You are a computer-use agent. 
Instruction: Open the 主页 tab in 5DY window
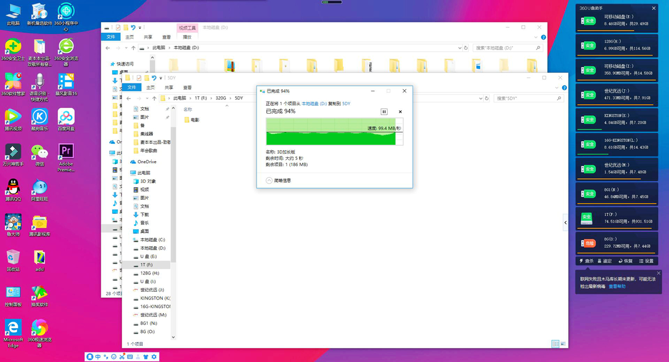point(151,87)
